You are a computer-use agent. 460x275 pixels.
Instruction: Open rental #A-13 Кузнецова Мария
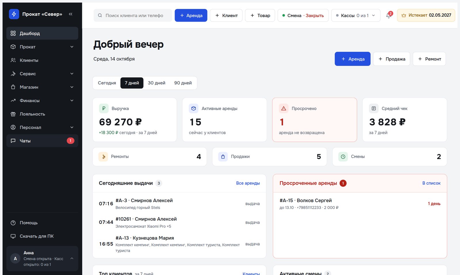pyautogui.click(x=179, y=244)
